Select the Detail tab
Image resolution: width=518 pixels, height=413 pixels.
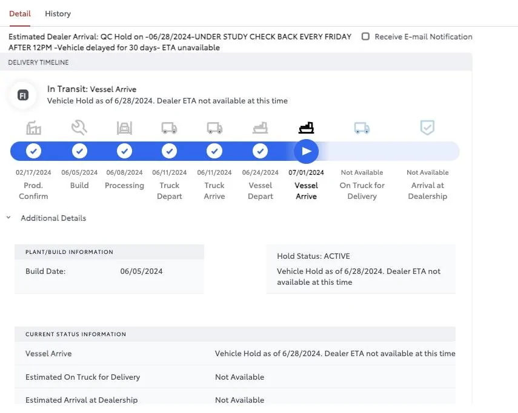(x=20, y=13)
